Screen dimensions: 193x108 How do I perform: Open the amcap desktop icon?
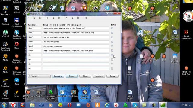coord(17,9)
